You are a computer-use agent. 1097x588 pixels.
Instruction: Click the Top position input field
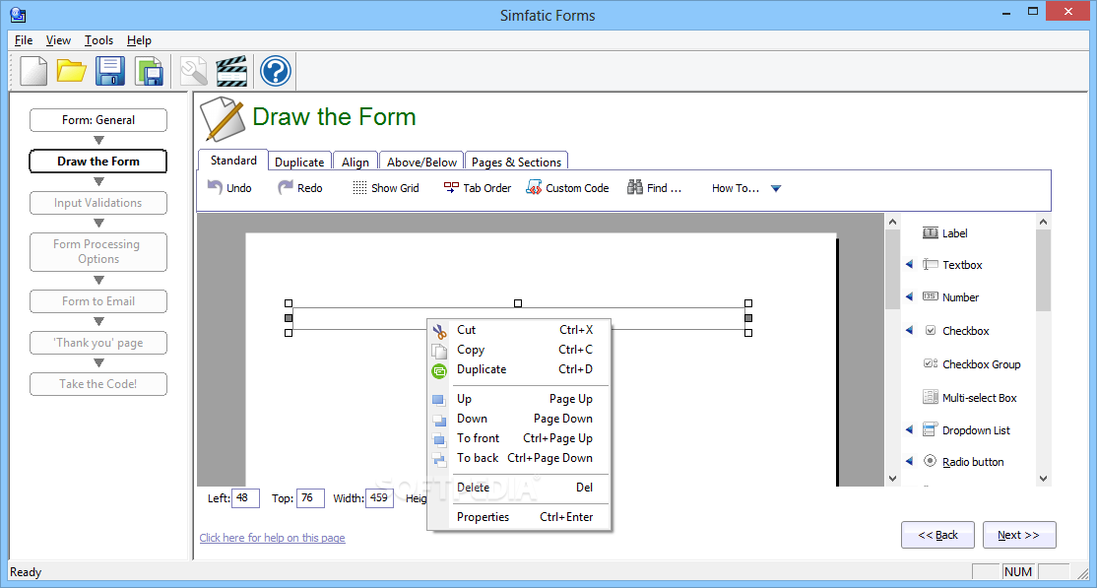pyautogui.click(x=310, y=498)
